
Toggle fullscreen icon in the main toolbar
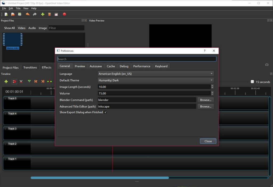point(56,14)
